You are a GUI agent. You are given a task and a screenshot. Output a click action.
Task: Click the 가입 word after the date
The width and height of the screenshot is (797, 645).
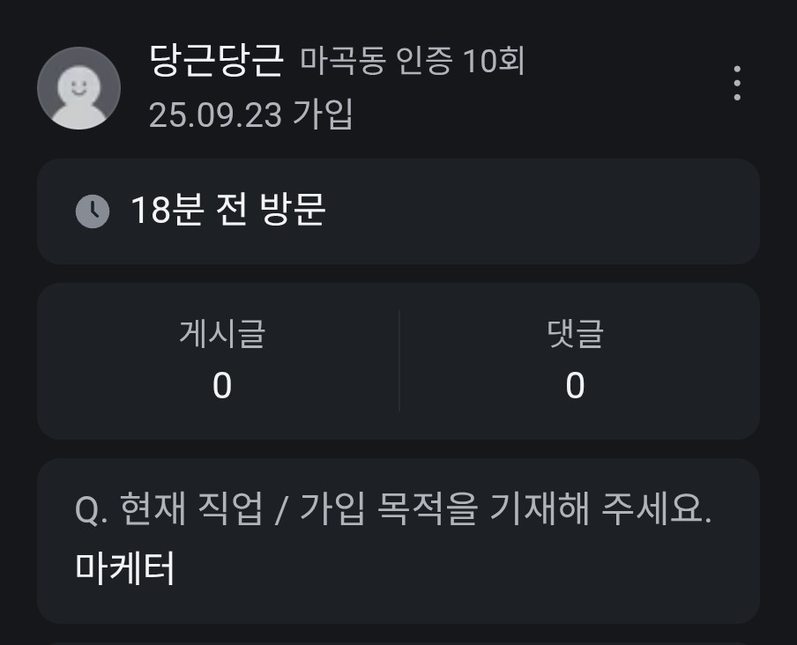point(323,115)
